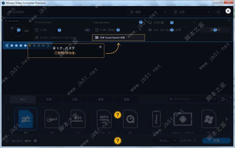Close the tutorial overlay with round white X
Image resolution: width=235 pixels, height=148 pixels.
[228, 11]
